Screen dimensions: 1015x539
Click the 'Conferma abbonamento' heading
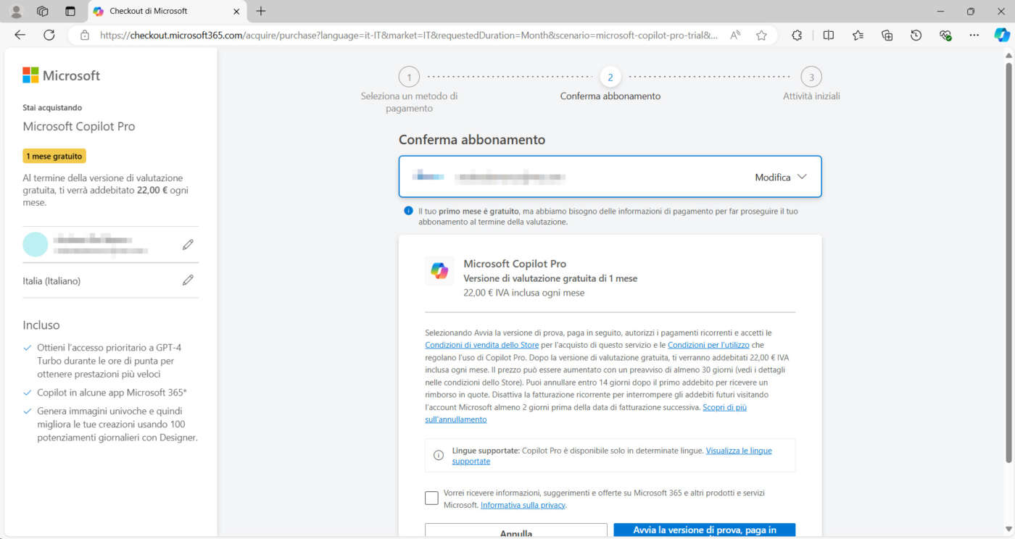(x=472, y=140)
